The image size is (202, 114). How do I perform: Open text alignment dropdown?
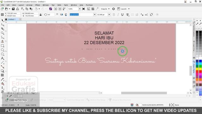128,15
